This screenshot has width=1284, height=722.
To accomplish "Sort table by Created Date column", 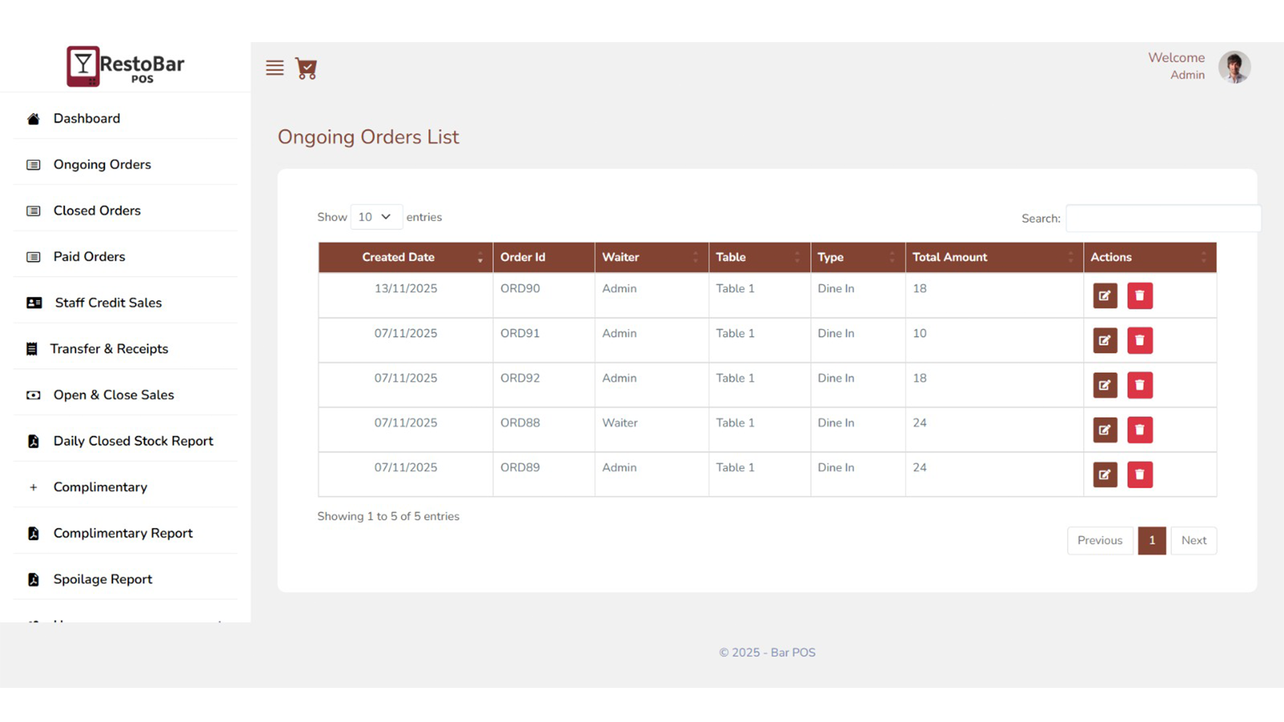I will (405, 257).
